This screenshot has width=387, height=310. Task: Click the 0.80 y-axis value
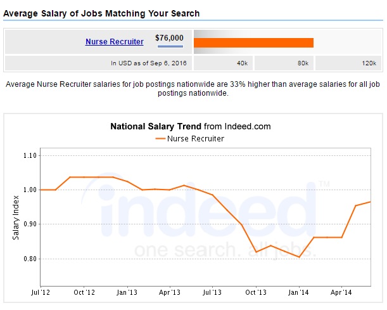pos(30,259)
